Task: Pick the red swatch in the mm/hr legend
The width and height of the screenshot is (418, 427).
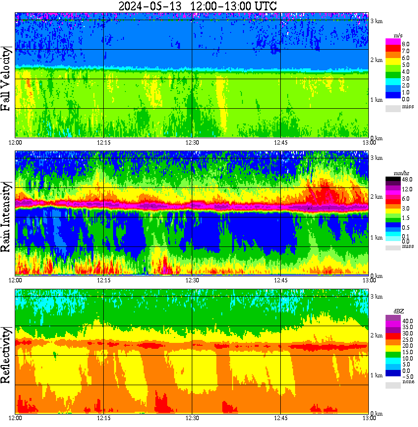Action: 393,202
